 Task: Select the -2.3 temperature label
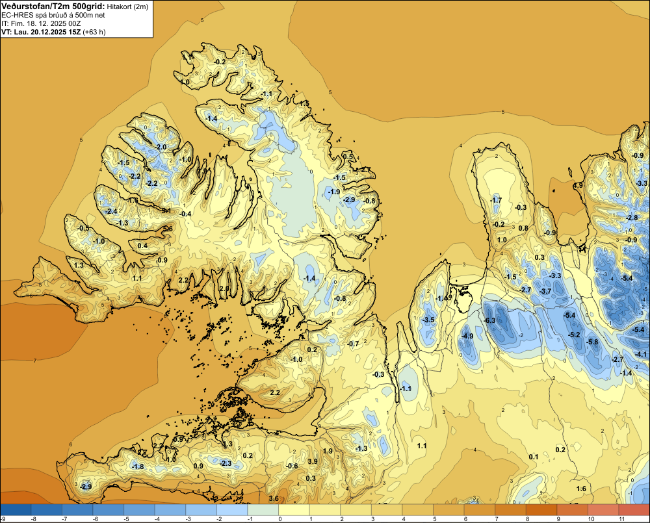[226, 463]
